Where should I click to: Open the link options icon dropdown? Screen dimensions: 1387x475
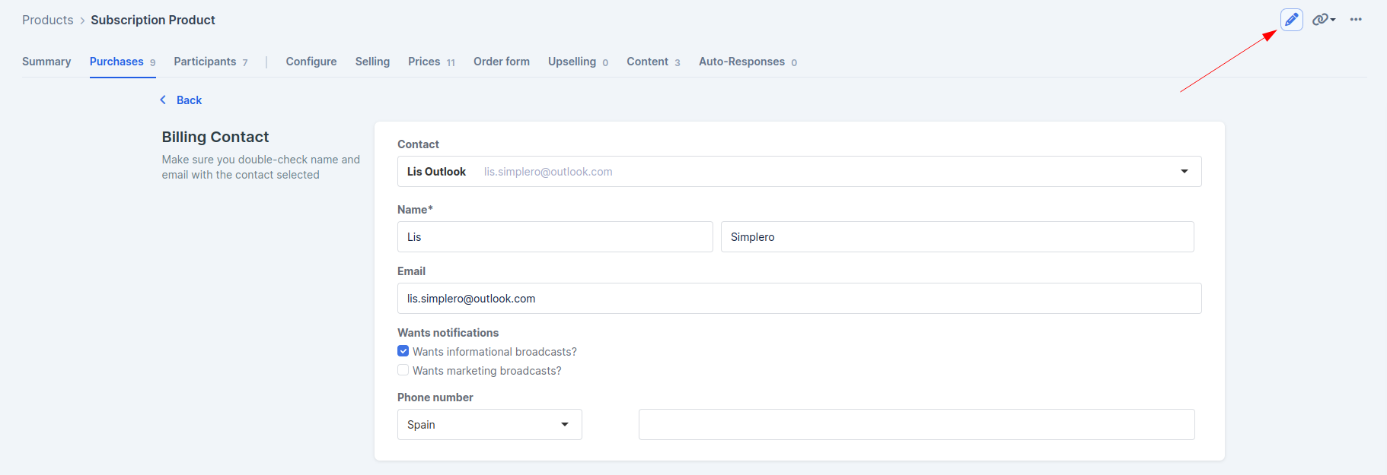click(x=1324, y=20)
